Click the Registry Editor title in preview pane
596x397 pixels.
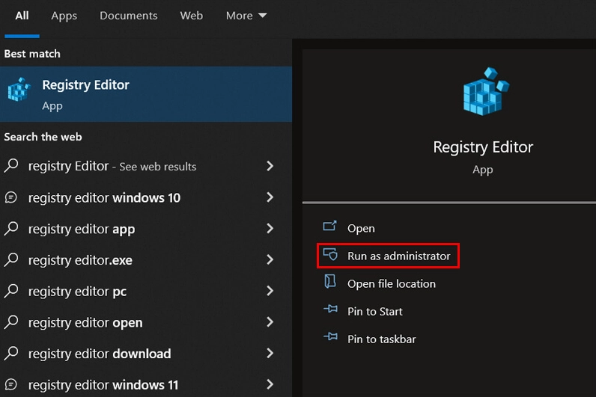coord(483,147)
